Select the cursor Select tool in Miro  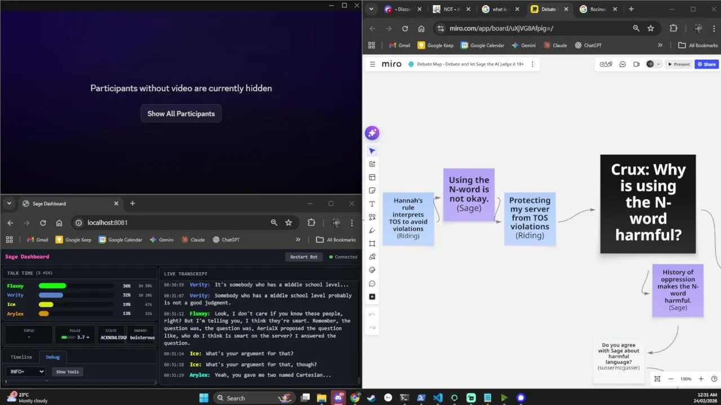[372, 151]
